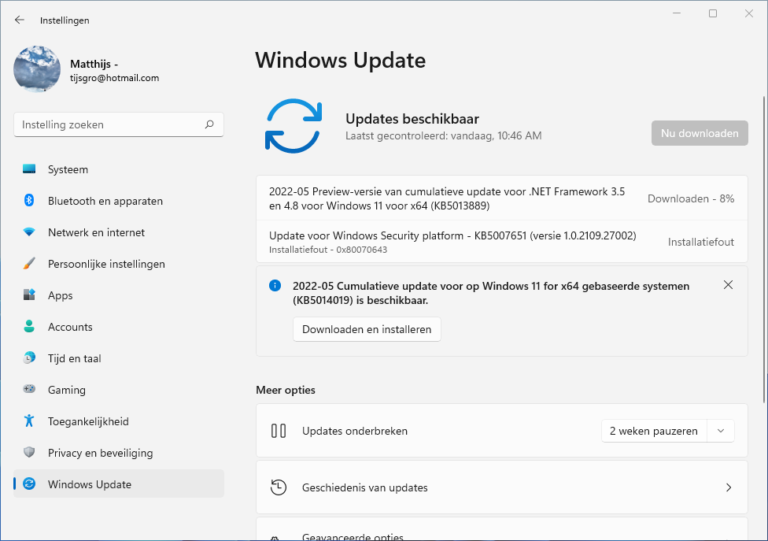768x541 pixels.
Task: Dismiss the KB5014019 update notification
Action: 728,285
